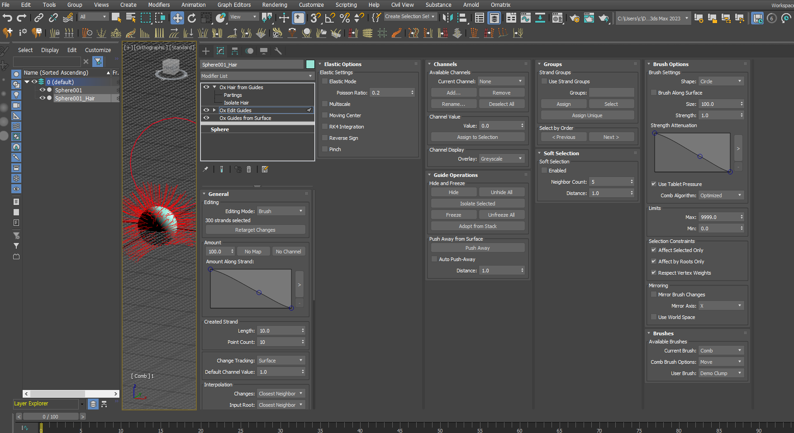Open the Modifier List dropdown
Screen dimensions: 794x433
point(257,76)
